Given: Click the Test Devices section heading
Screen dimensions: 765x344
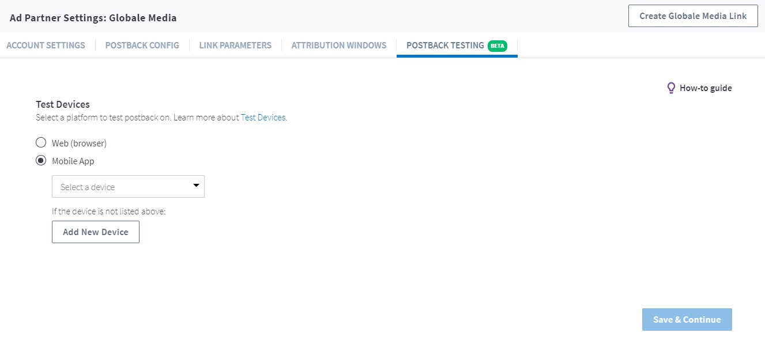Looking at the screenshot, I should [63, 104].
